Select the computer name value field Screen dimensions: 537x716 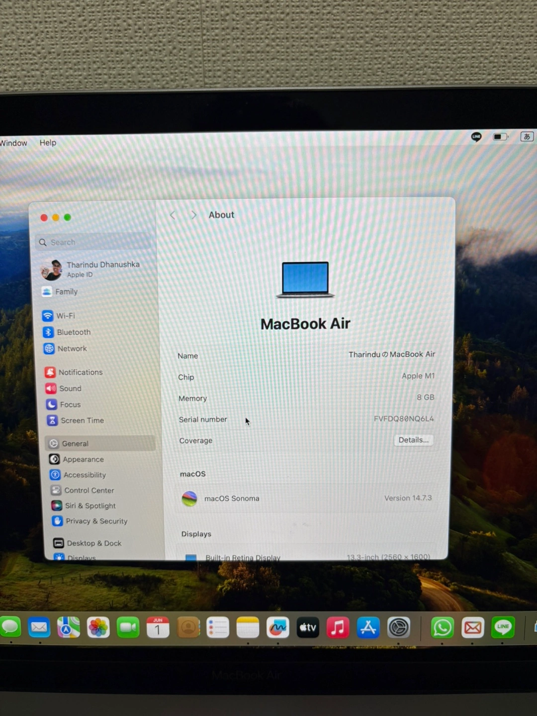click(x=392, y=355)
